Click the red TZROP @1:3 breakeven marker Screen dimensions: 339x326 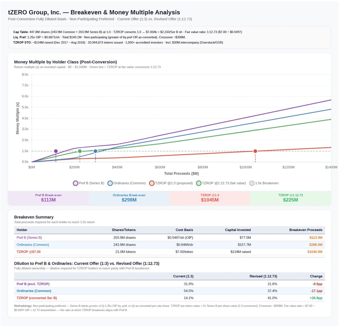[x=255, y=151]
